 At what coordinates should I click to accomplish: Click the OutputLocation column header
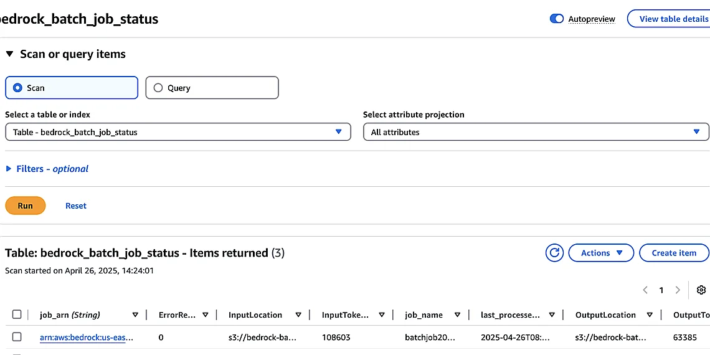[x=605, y=315]
